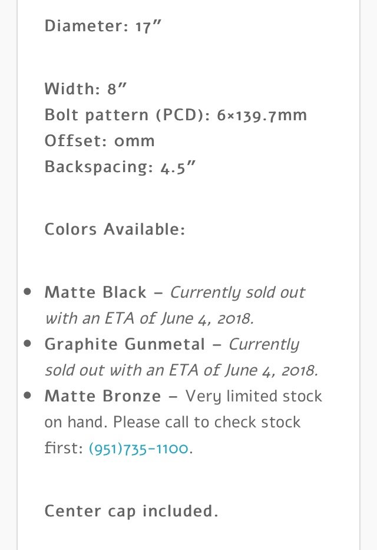This screenshot has width=377, height=550.
Task: Click the Offset: 0mm text
Action: [x=100, y=141]
